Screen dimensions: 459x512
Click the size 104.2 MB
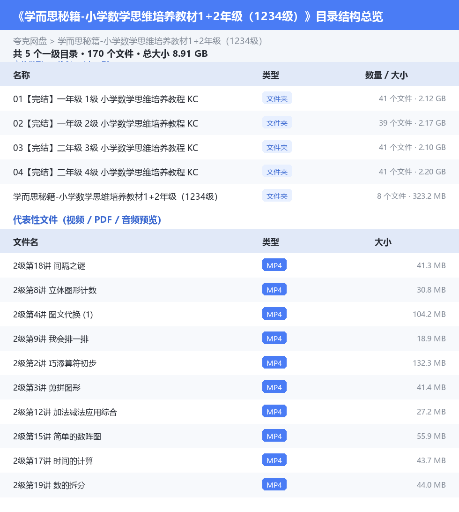429,314
